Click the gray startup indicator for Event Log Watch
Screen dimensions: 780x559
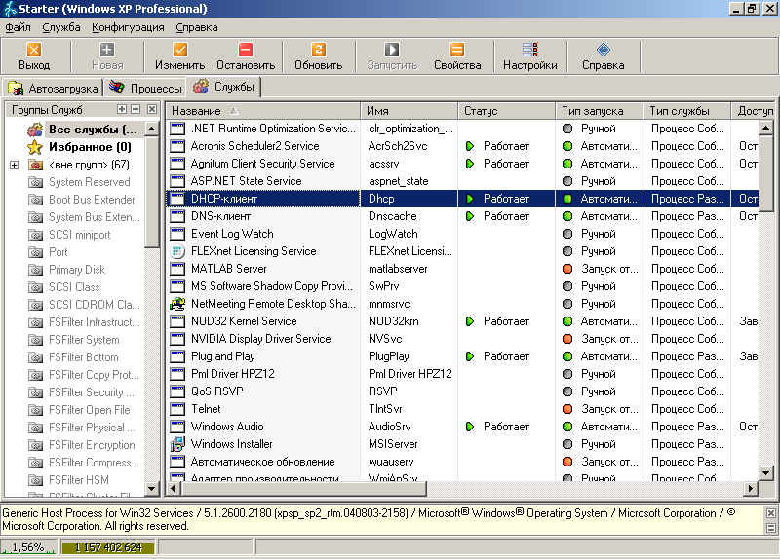tap(567, 234)
